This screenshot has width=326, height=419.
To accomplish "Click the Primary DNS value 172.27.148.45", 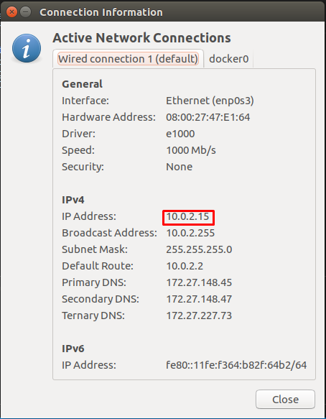I will 199,282.
